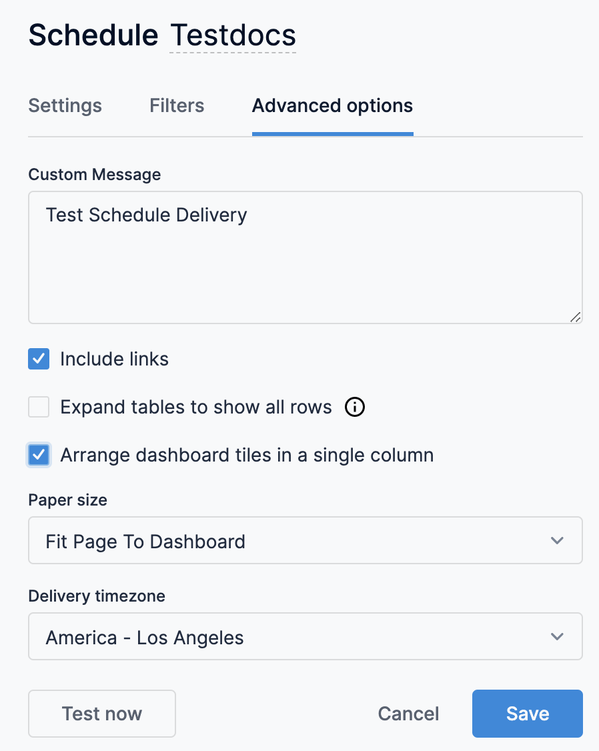599x751 pixels.
Task: Click the info icon beside Expand tables
Action: click(x=355, y=407)
